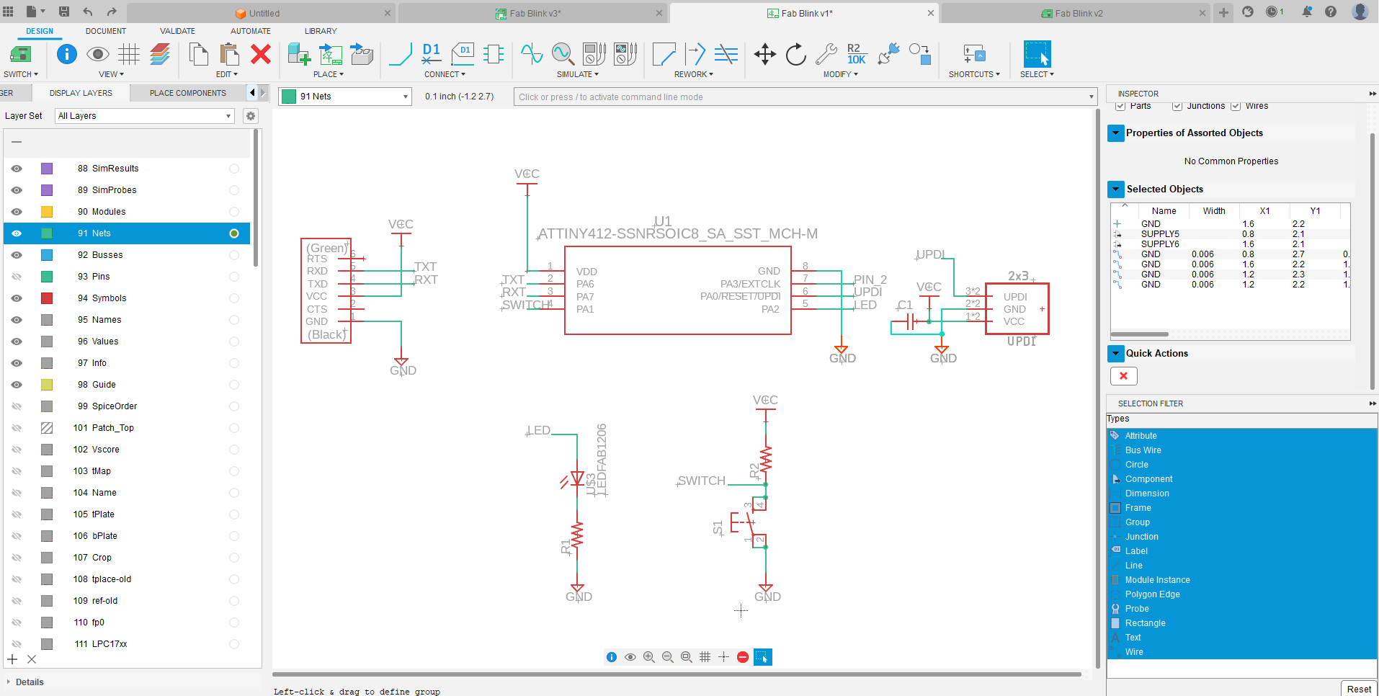Viewport: 1379px width, 696px height.
Task: Open the SIMULATE dropdown menu
Action: click(x=577, y=74)
